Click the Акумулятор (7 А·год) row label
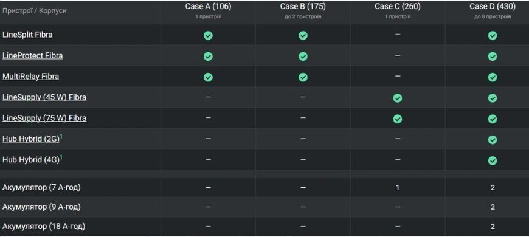 [x=41, y=187]
